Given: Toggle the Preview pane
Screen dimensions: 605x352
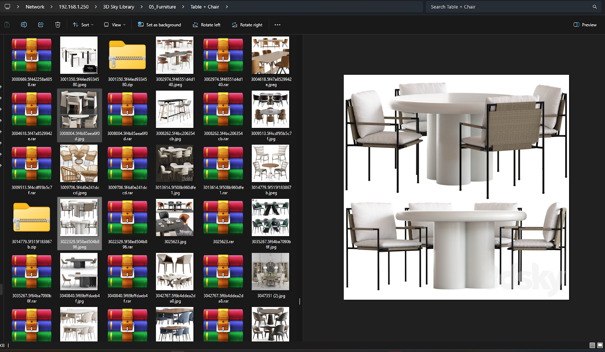Looking at the screenshot, I should tap(585, 25).
